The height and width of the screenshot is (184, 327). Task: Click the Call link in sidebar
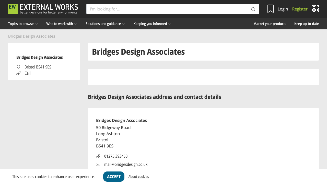(27, 73)
